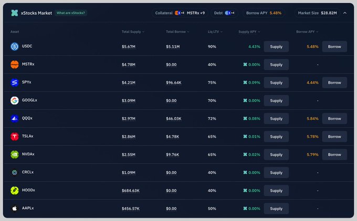
Task: Click the rewards icon beside CRCLx Supply APY
Action: 245,172
